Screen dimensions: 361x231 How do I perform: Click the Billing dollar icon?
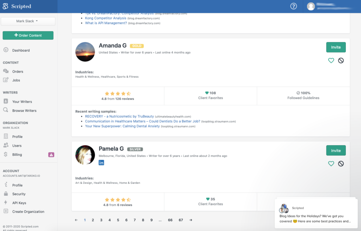pyautogui.click(x=6, y=154)
